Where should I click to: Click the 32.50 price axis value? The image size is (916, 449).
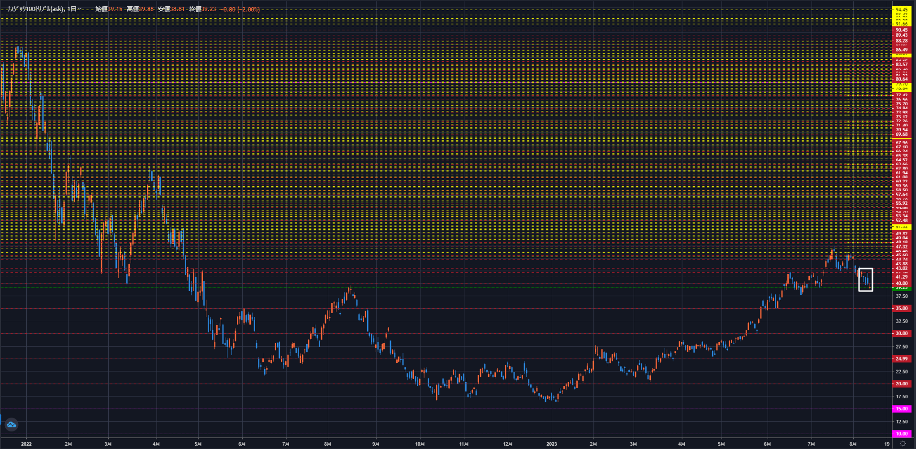(x=902, y=321)
